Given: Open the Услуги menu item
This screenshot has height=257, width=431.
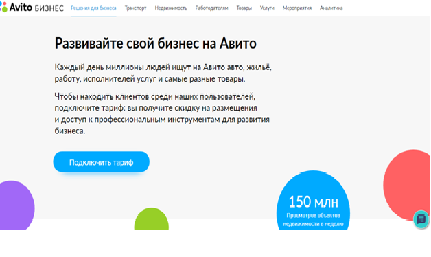Looking at the screenshot, I should [x=267, y=8].
